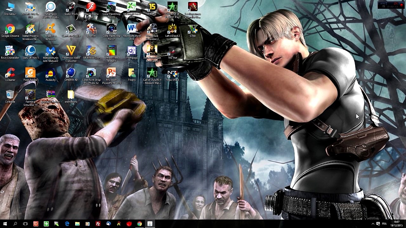Select the Corbeille recycle bin icon

[10, 97]
